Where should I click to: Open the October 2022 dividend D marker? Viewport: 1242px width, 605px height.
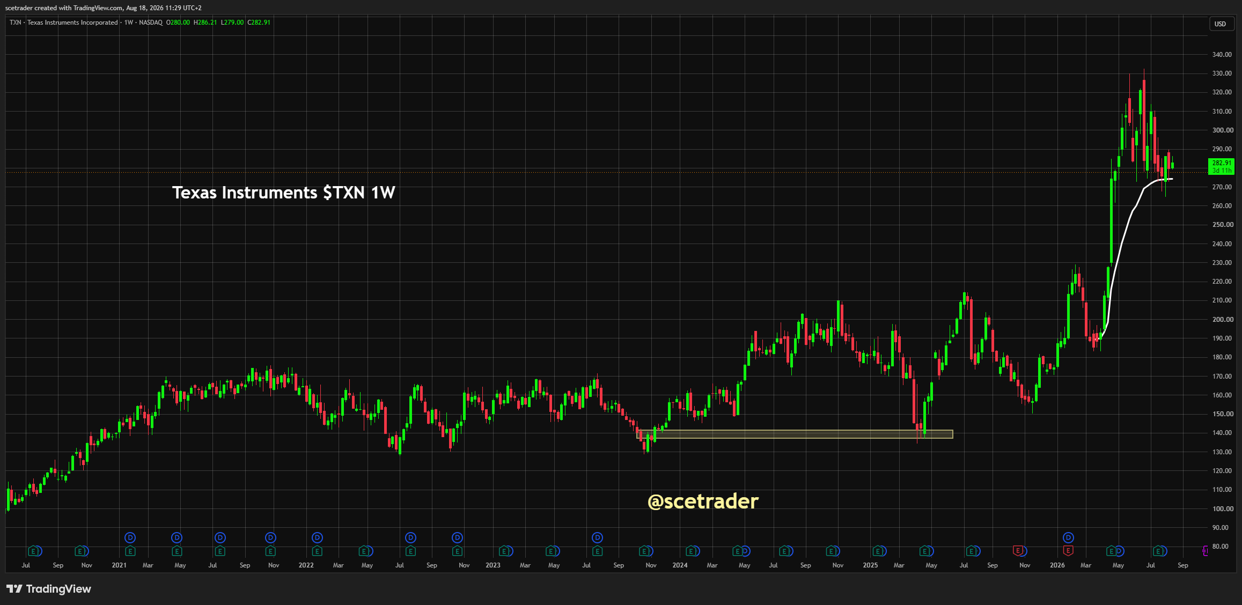[457, 537]
